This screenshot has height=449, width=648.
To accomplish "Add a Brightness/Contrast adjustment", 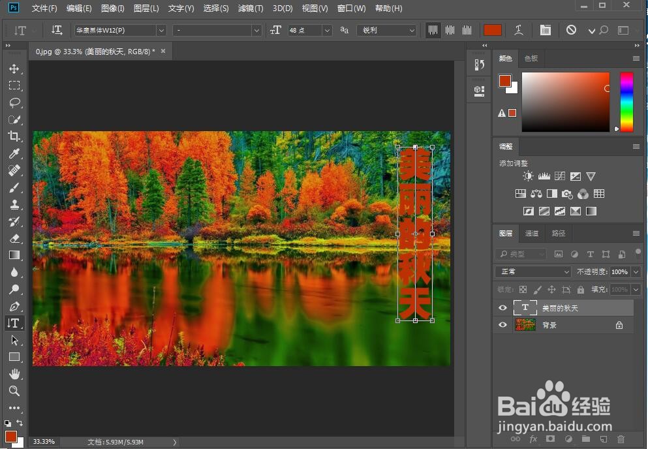I will pos(528,176).
